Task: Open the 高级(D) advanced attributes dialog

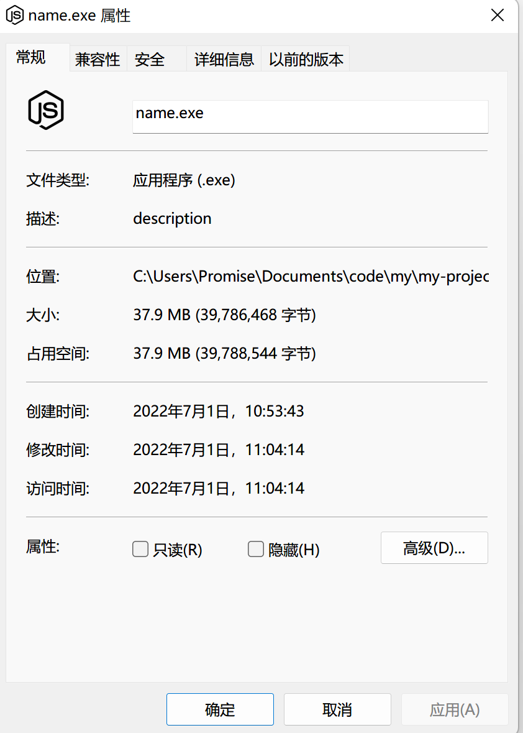Action: pyautogui.click(x=434, y=548)
